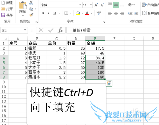Open Insert Function fx

click(x=60, y=30)
